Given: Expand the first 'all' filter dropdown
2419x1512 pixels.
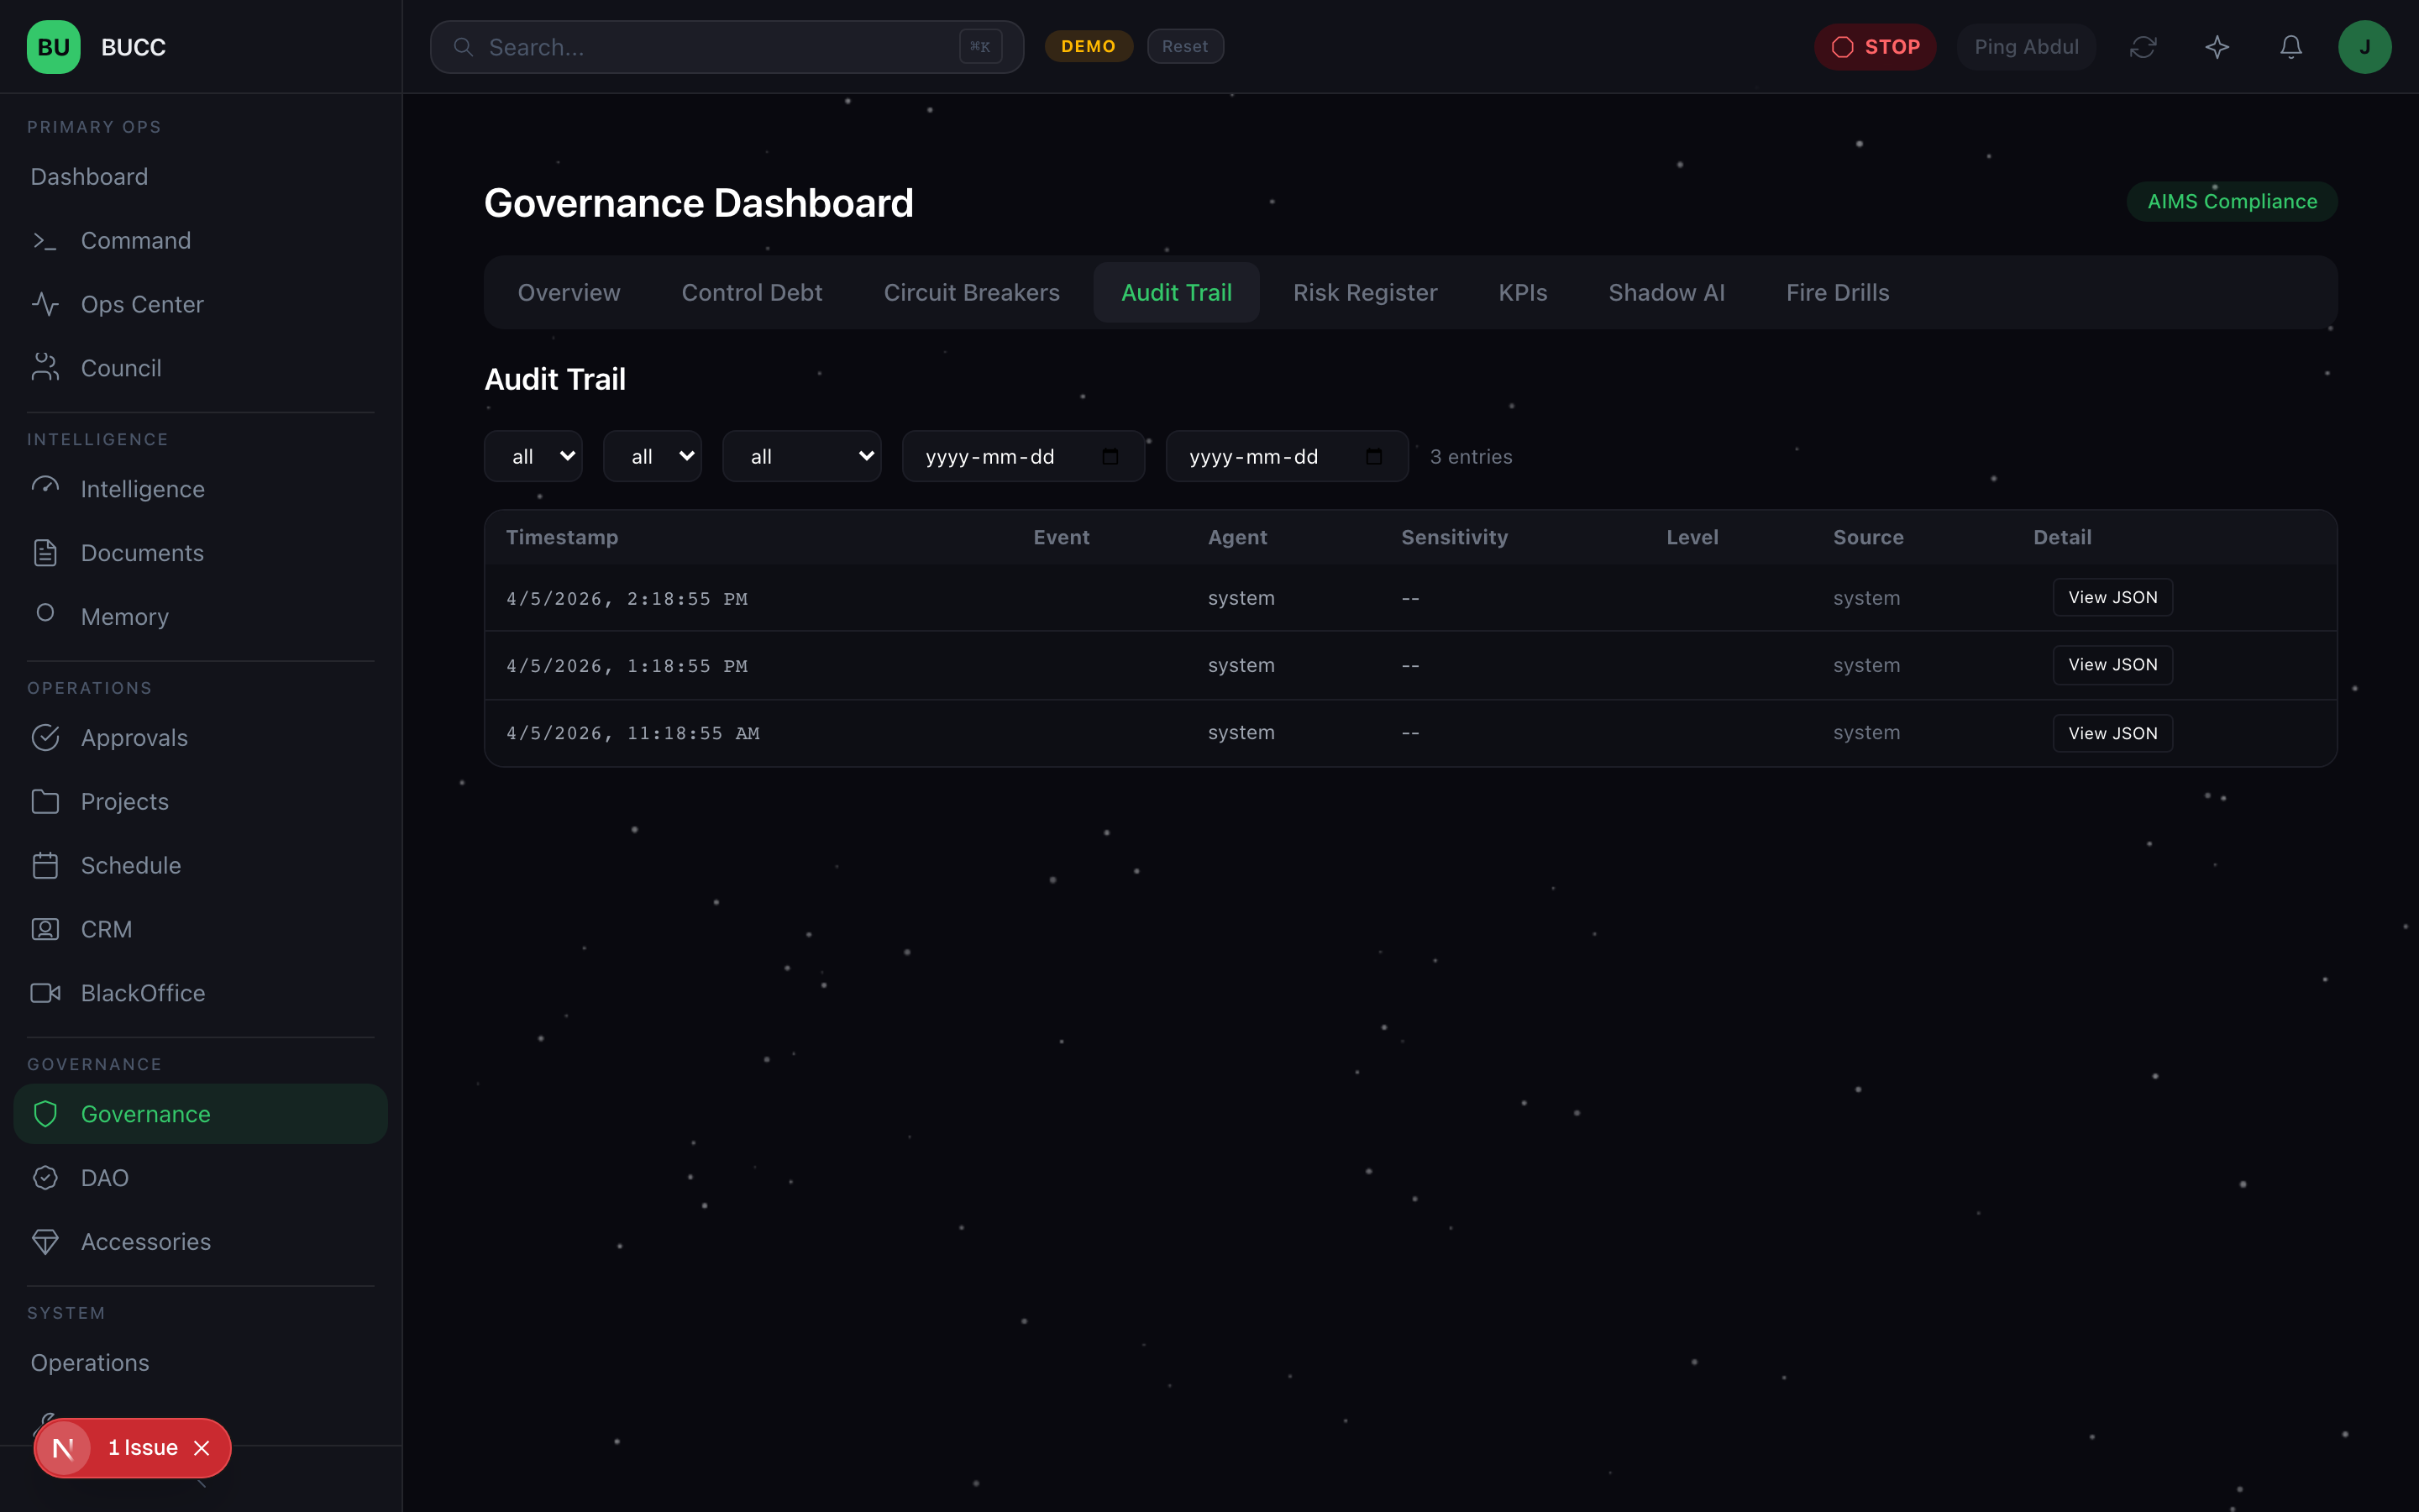Looking at the screenshot, I should point(533,457).
